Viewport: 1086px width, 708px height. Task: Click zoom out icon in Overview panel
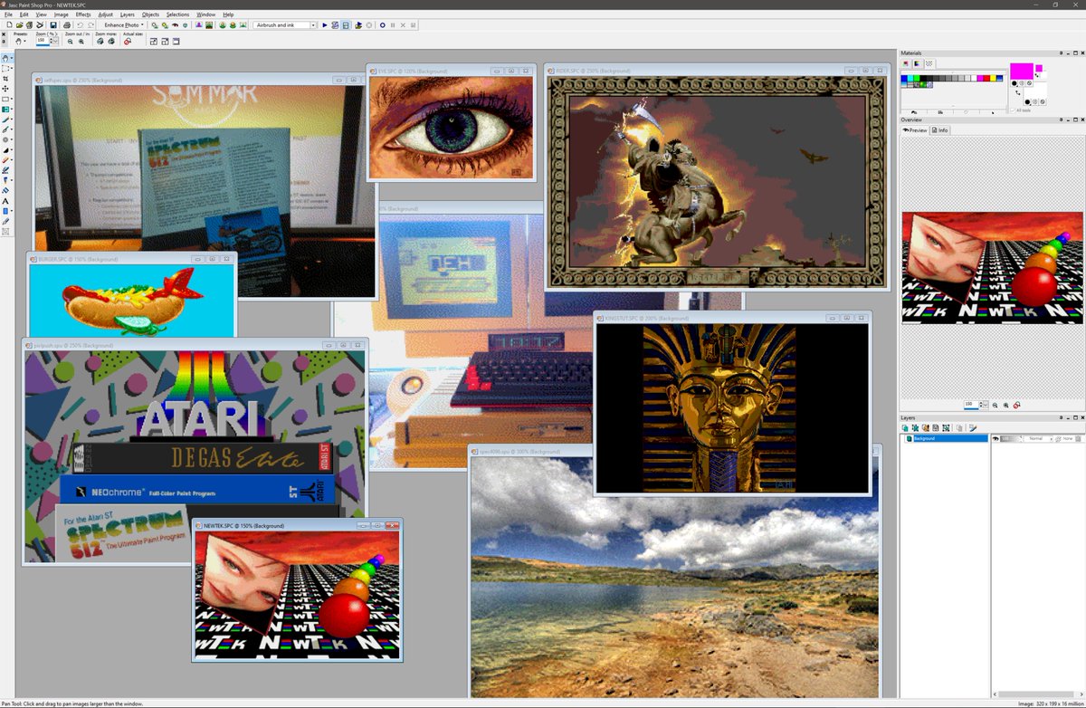coord(995,405)
